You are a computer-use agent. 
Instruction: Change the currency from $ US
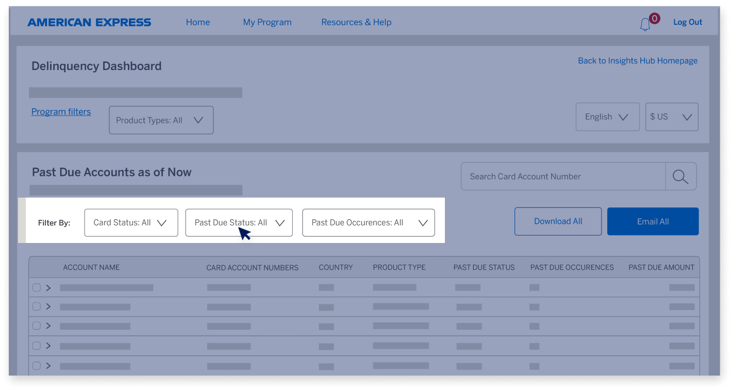[672, 117]
